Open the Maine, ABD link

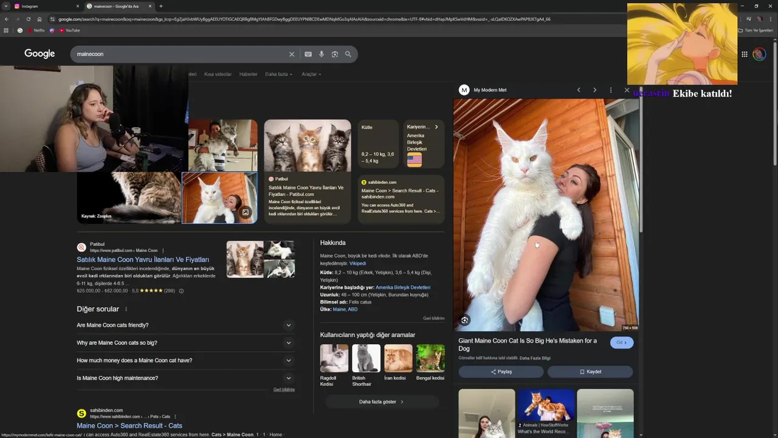coord(345,310)
